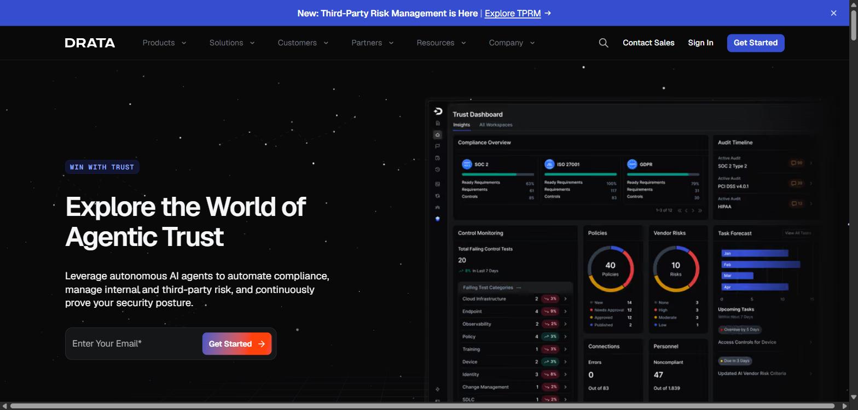Click the ISO 27001 framework badge icon
This screenshot has width=858, height=410.
pyautogui.click(x=549, y=164)
